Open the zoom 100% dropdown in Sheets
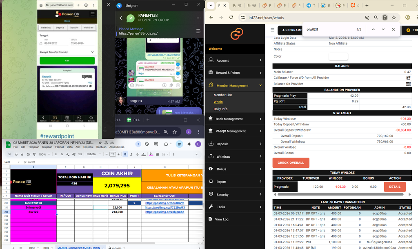The width and height of the screenshot is (418, 249). [x=44, y=154]
